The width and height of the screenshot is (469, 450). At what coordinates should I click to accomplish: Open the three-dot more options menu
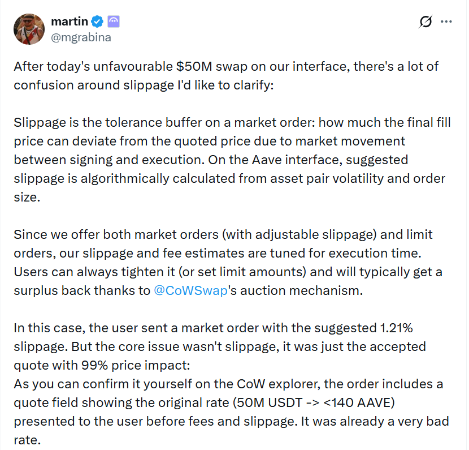pyautogui.click(x=446, y=22)
